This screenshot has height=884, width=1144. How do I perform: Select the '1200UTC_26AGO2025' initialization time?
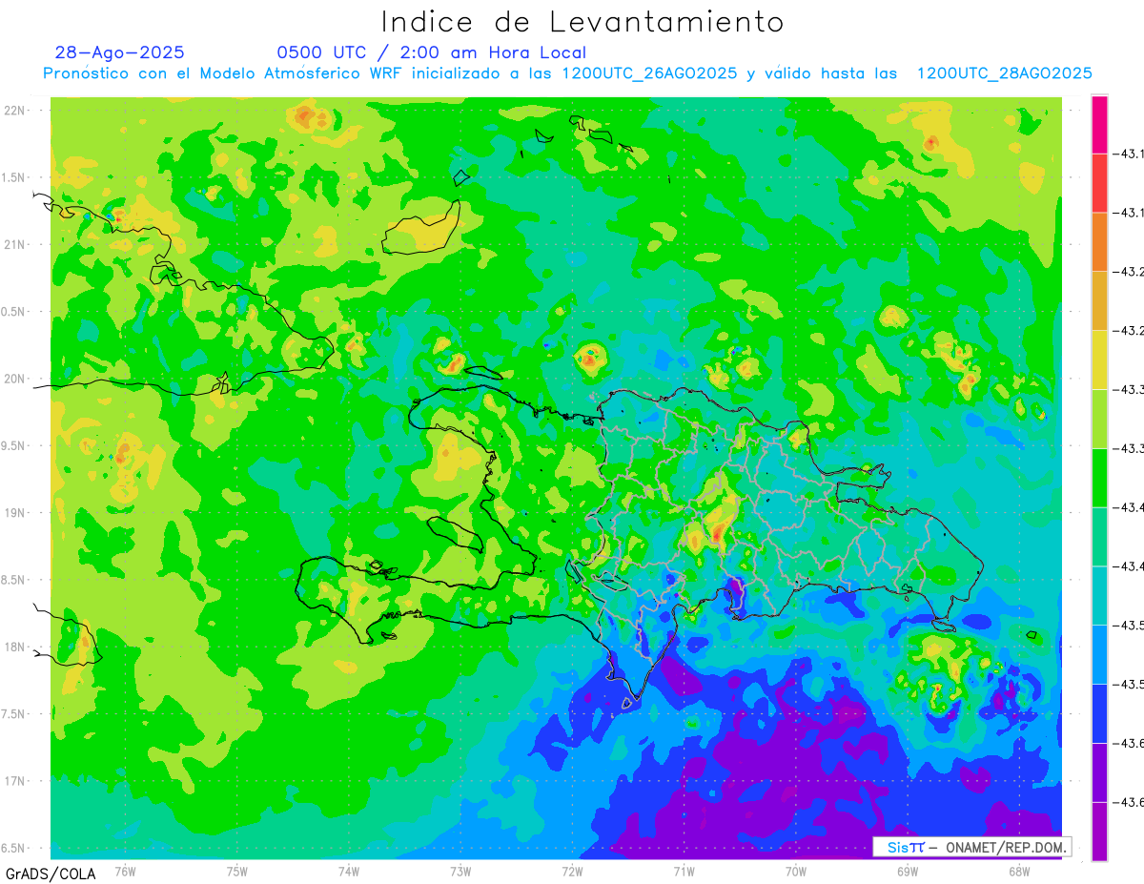649,73
